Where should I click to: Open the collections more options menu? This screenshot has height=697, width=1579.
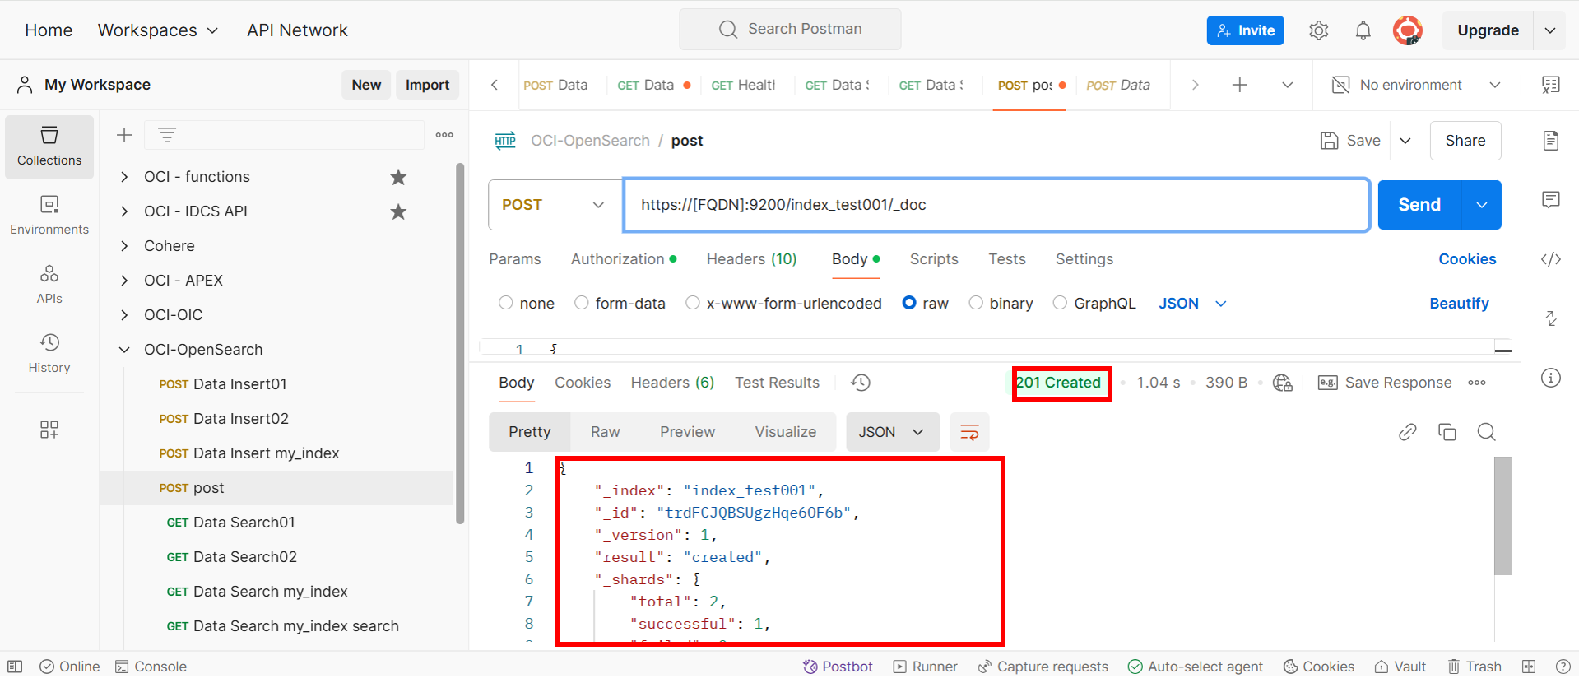444,135
